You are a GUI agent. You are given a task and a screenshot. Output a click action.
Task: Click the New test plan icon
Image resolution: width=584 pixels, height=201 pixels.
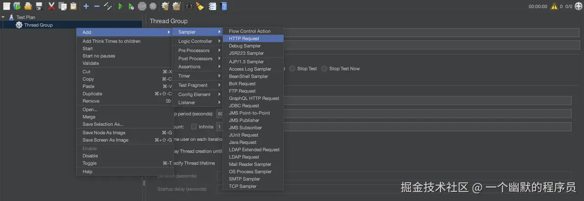(x=6, y=6)
